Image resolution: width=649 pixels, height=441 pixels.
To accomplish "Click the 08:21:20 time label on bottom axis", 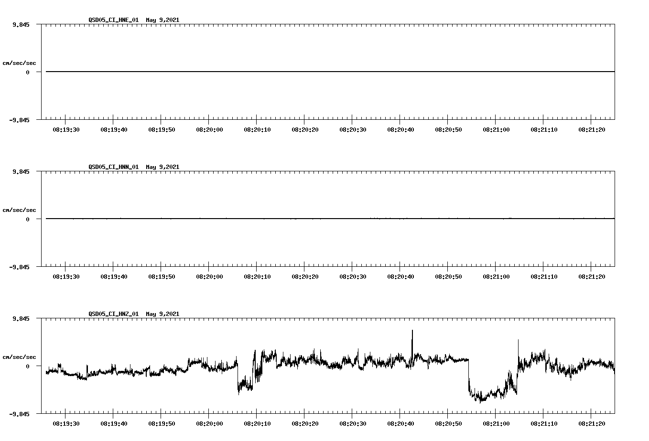I will 592,422.
